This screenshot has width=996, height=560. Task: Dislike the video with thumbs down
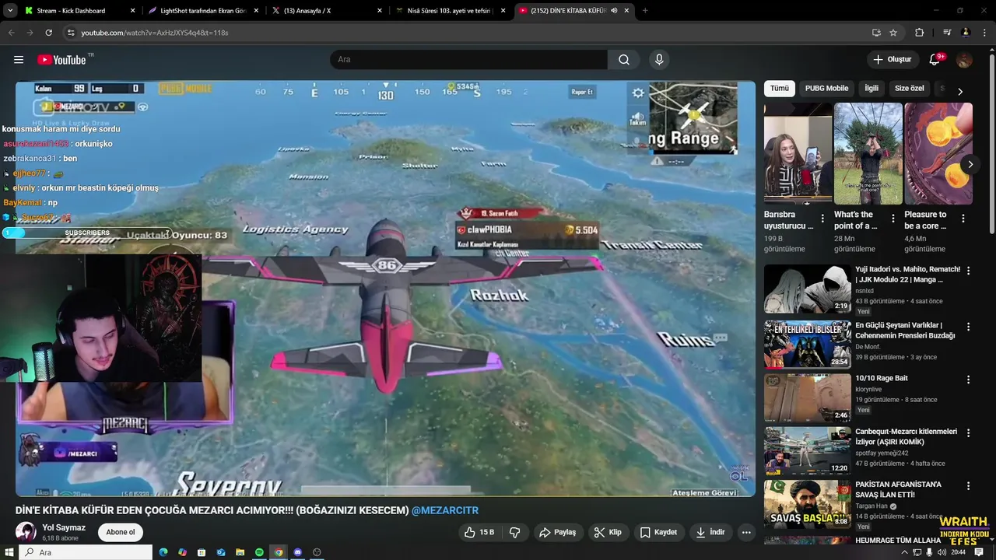click(514, 533)
